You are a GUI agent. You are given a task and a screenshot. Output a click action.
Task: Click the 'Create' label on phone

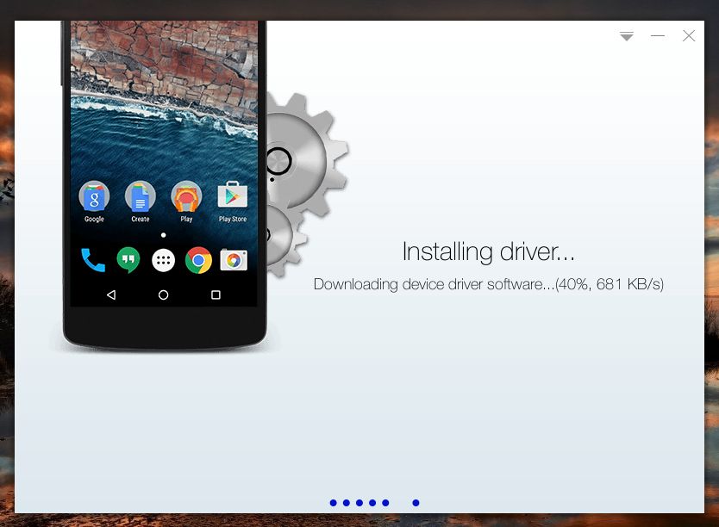pyautogui.click(x=141, y=220)
